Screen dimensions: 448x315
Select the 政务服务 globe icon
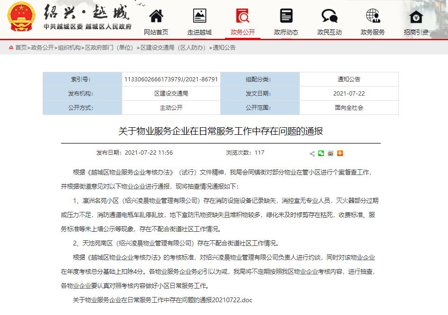[372, 16]
